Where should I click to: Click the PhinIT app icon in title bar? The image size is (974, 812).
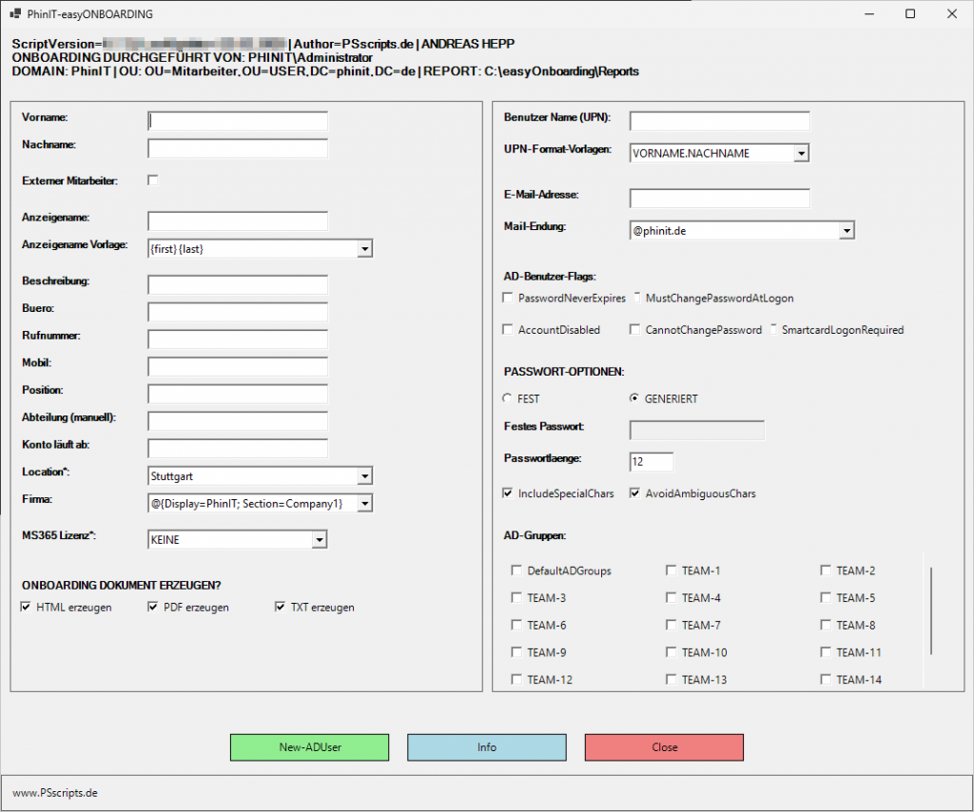[15, 14]
